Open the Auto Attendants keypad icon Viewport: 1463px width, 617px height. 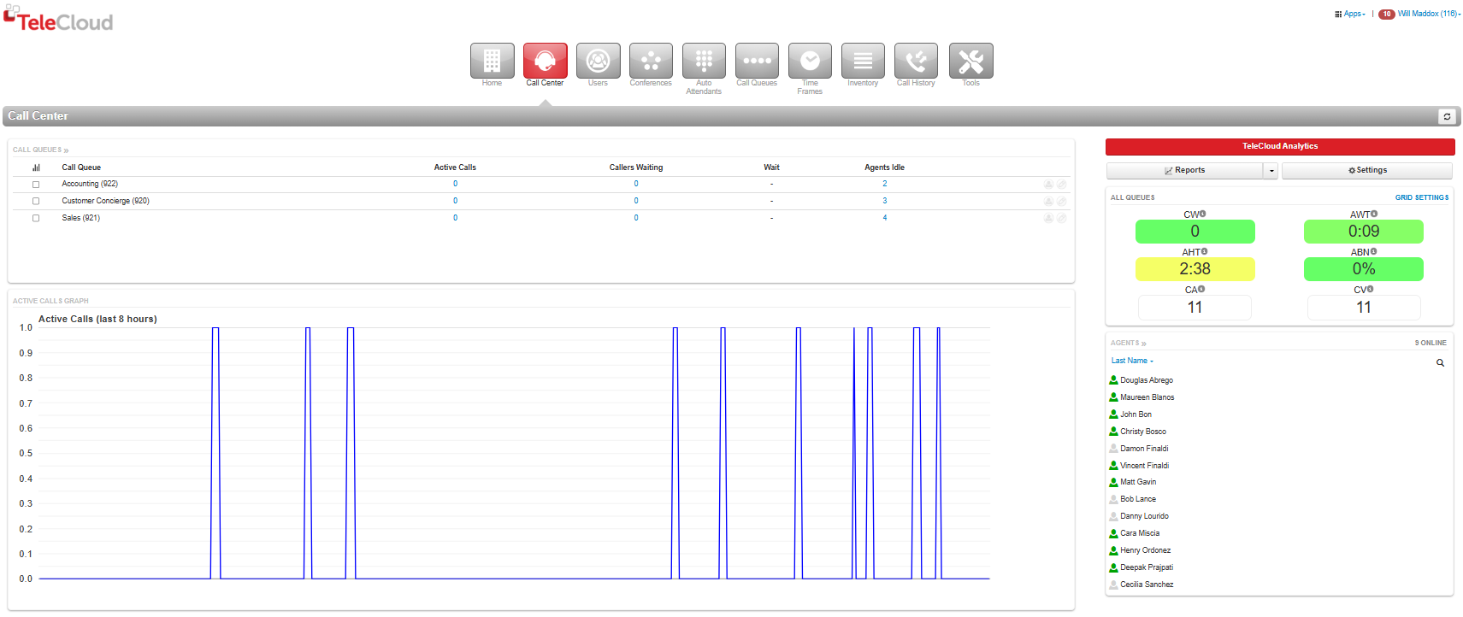tap(704, 61)
